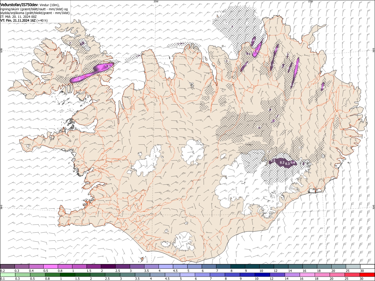The image size is (375, 281).
Task: Click the 'IT: Mið. 20. 11. 2024 00Z' line
Action: tap(18, 17)
